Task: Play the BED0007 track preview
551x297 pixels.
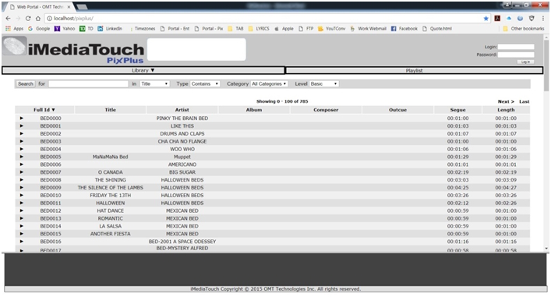Action: pos(22,172)
